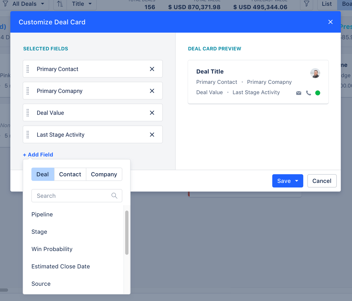Click Primary Comapny in the preview card
352x301 pixels.
click(x=269, y=82)
